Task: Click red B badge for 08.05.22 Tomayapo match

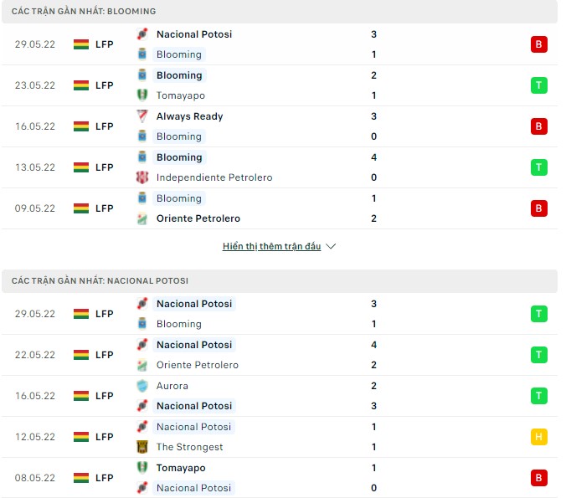Action: pos(538,478)
